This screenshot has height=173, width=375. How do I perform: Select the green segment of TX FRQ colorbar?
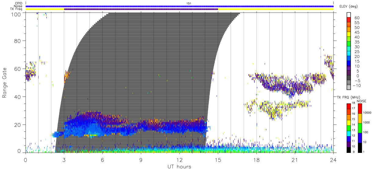[x=348, y=128]
